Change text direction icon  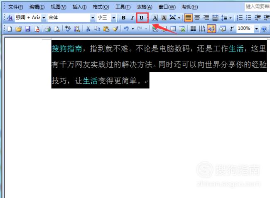(x=202, y=29)
